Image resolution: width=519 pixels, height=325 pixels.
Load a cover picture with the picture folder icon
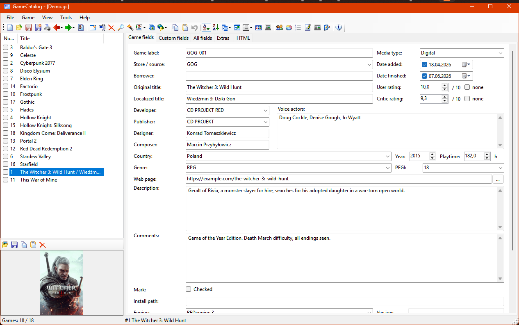coord(5,245)
